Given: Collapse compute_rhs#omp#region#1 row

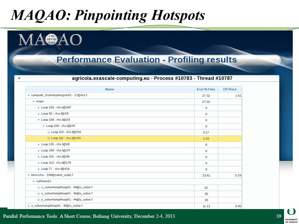Looking at the screenshot, I should [x=29, y=95].
